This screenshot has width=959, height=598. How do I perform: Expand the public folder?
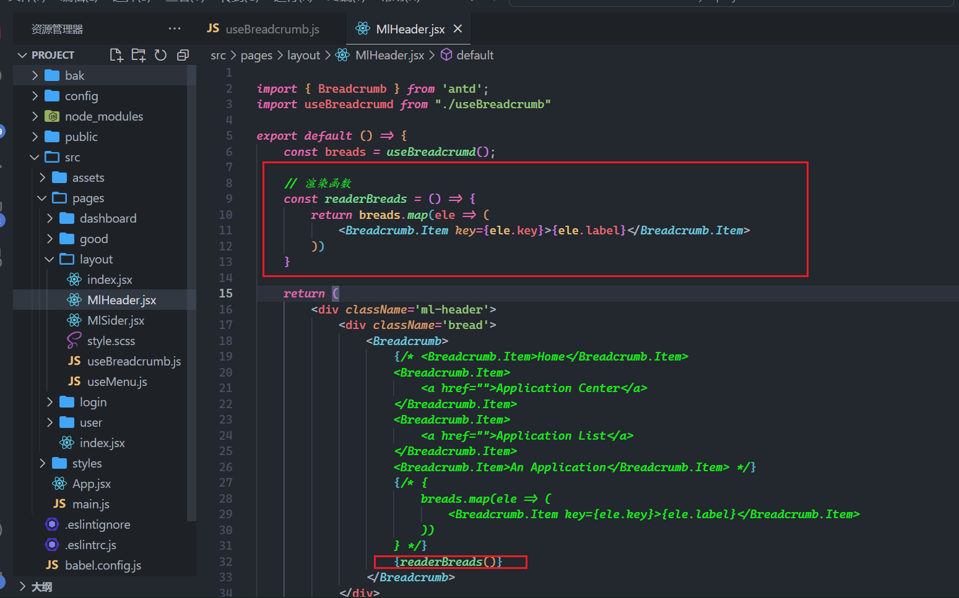35,137
